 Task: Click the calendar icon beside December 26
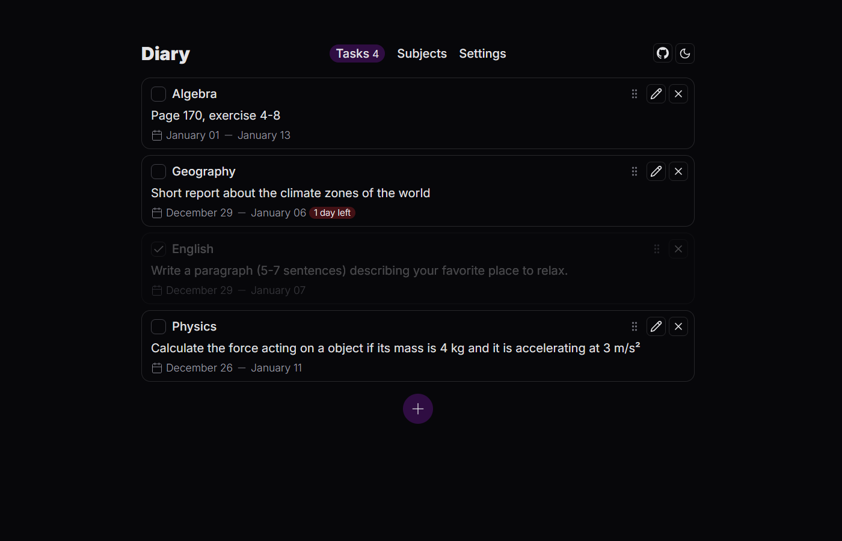pyautogui.click(x=156, y=367)
